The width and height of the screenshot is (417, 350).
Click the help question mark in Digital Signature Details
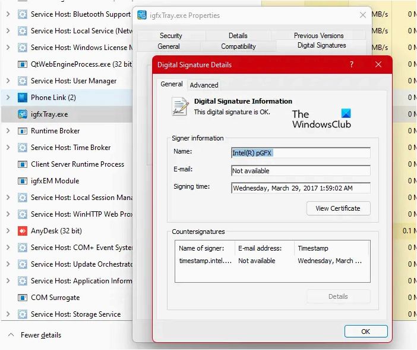352,64
